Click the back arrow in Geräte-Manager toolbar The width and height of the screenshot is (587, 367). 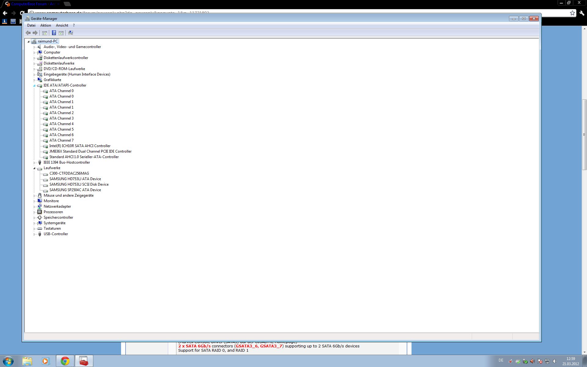(x=28, y=33)
